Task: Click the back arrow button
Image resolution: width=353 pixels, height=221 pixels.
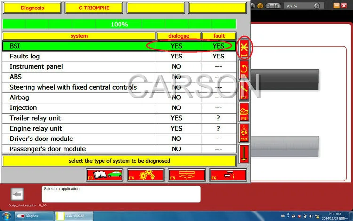Action: click(17, 194)
